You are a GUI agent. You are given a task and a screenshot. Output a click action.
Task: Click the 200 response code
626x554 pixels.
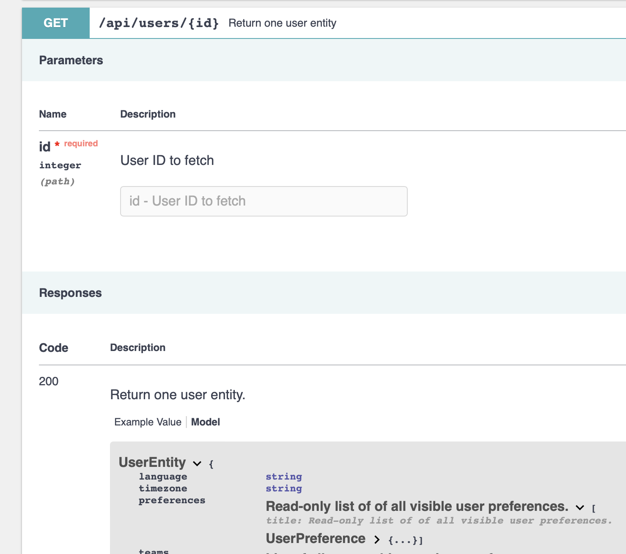[48, 381]
